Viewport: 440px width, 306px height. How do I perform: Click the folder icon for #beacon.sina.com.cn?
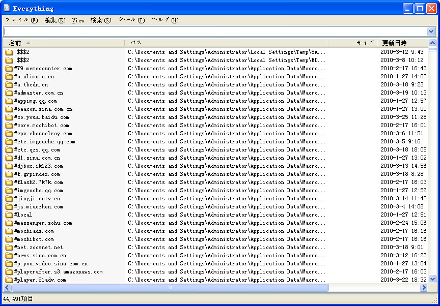click(9, 109)
